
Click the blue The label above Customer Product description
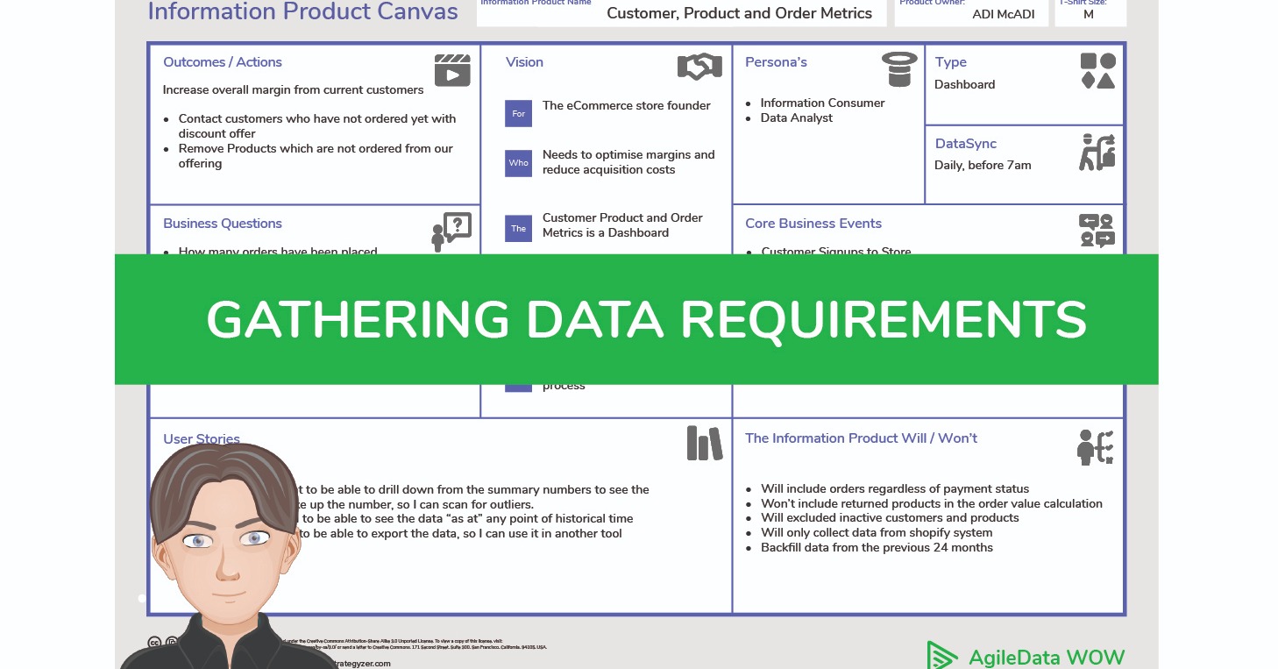(518, 228)
